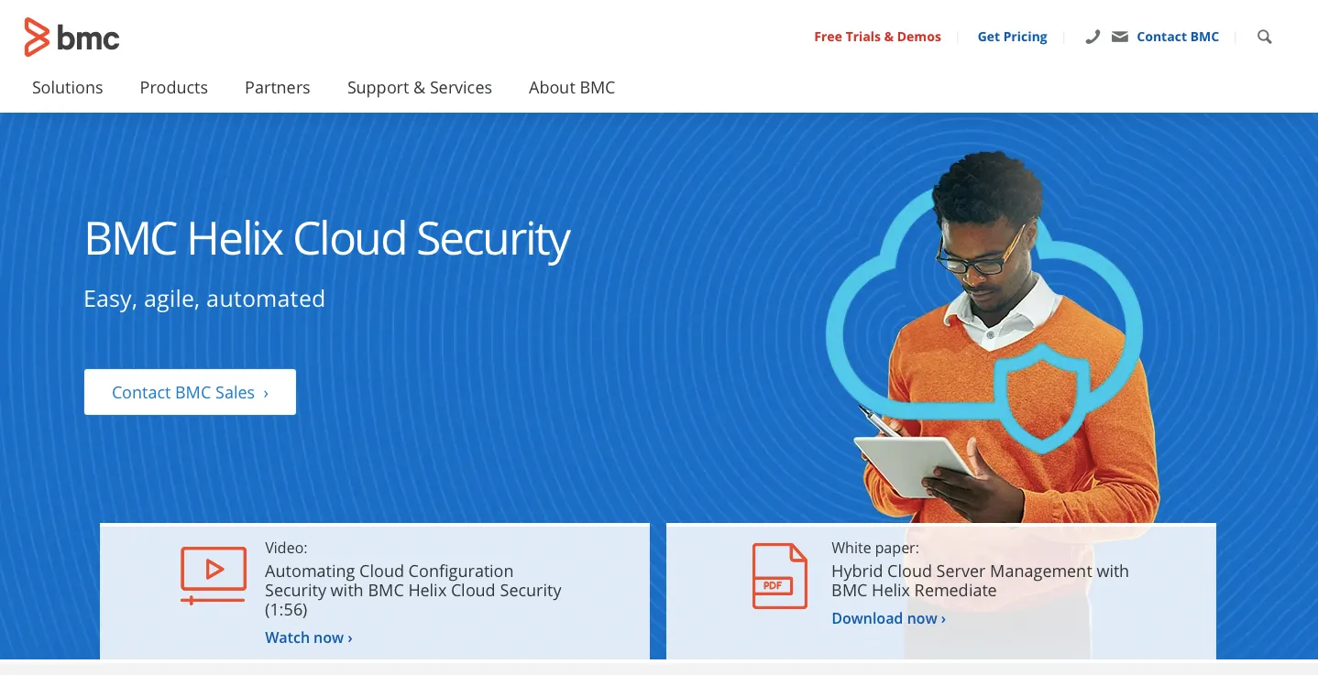Image resolution: width=1318 pixels, height=675 pixels.
Task: Click the Automating Cloud Configuration Security video title
Action: (413, 591)
